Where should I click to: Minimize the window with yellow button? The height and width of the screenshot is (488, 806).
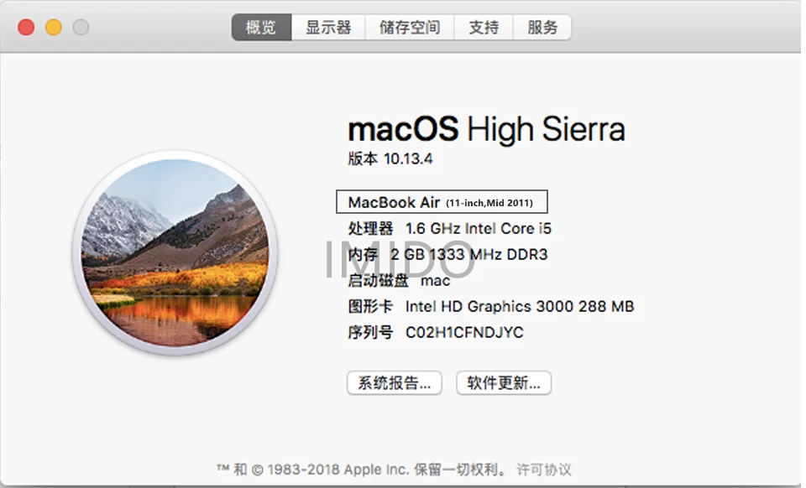pyautogui.click(x=54, y=27)
